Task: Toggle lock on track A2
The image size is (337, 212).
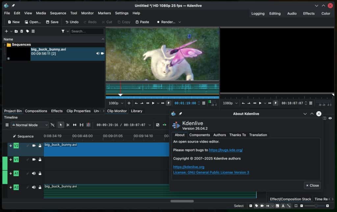Action: point(40,187)
